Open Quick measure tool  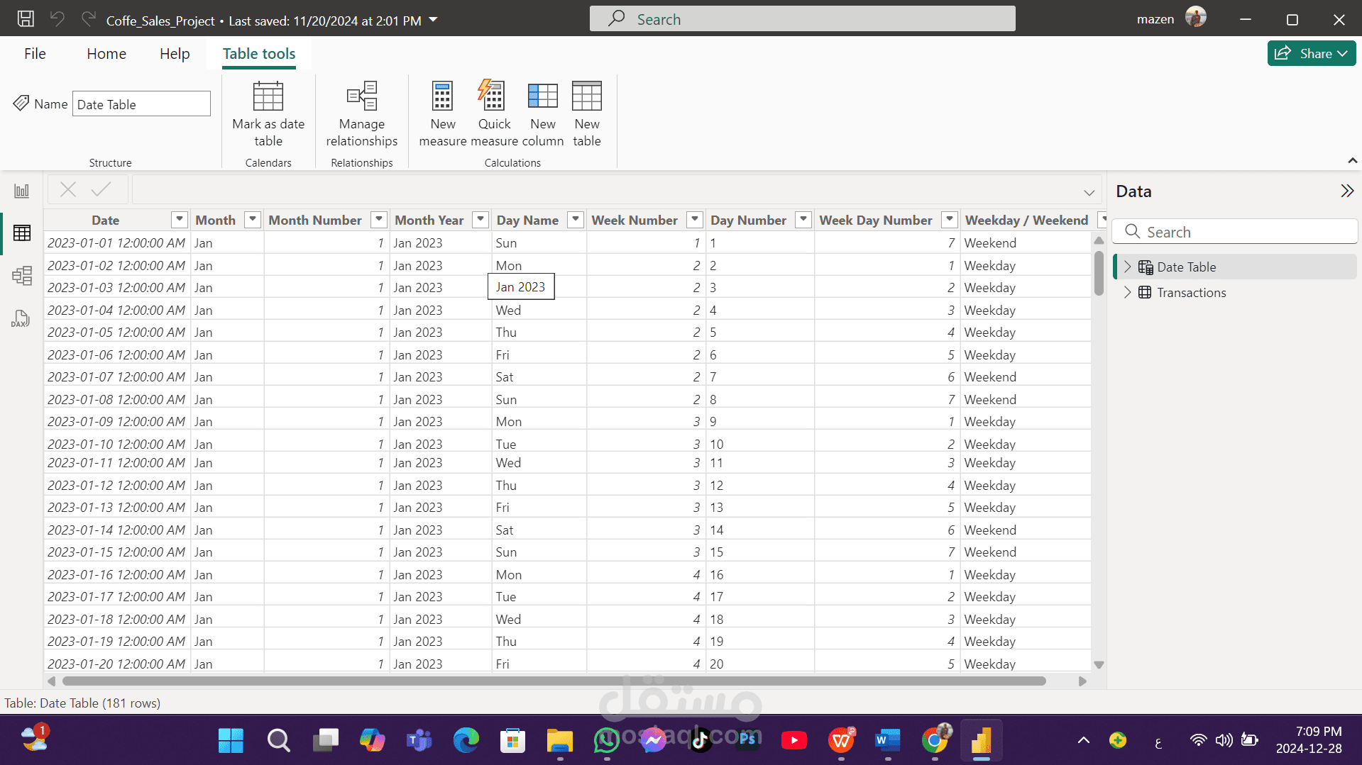494,113
